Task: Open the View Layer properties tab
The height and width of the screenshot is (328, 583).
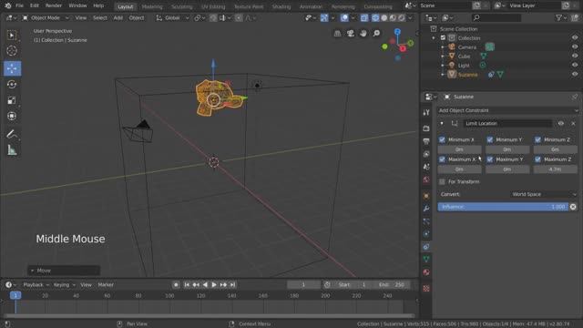Action: pos(426,154)
